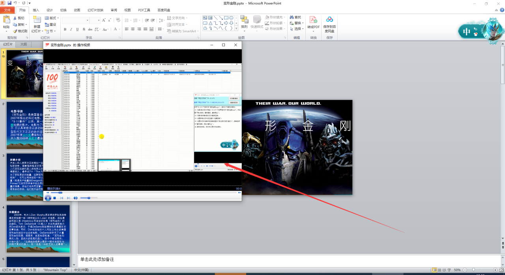
Task: Increase font size with grow font icon
Action: click(104, 20)
